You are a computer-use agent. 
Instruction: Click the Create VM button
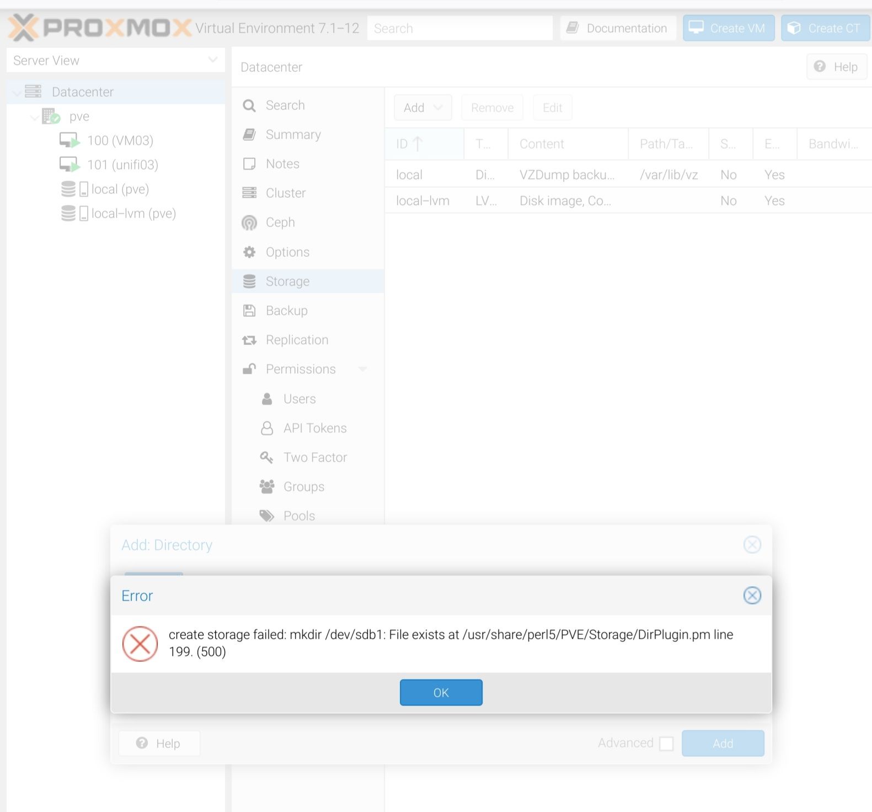tap(728, 28)
